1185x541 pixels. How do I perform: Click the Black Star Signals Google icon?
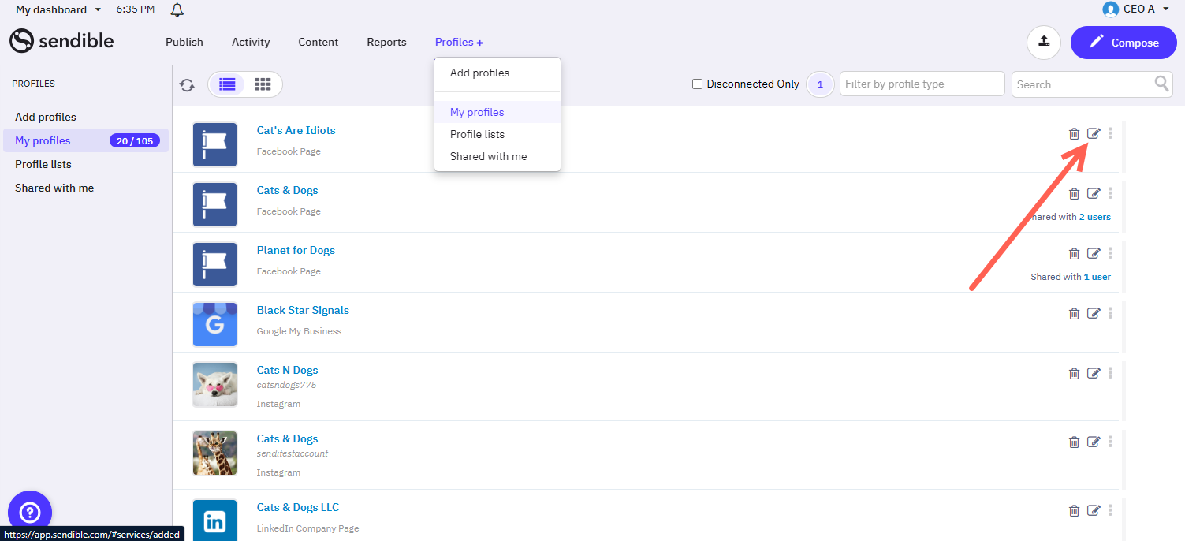click(x=215, y=325)
